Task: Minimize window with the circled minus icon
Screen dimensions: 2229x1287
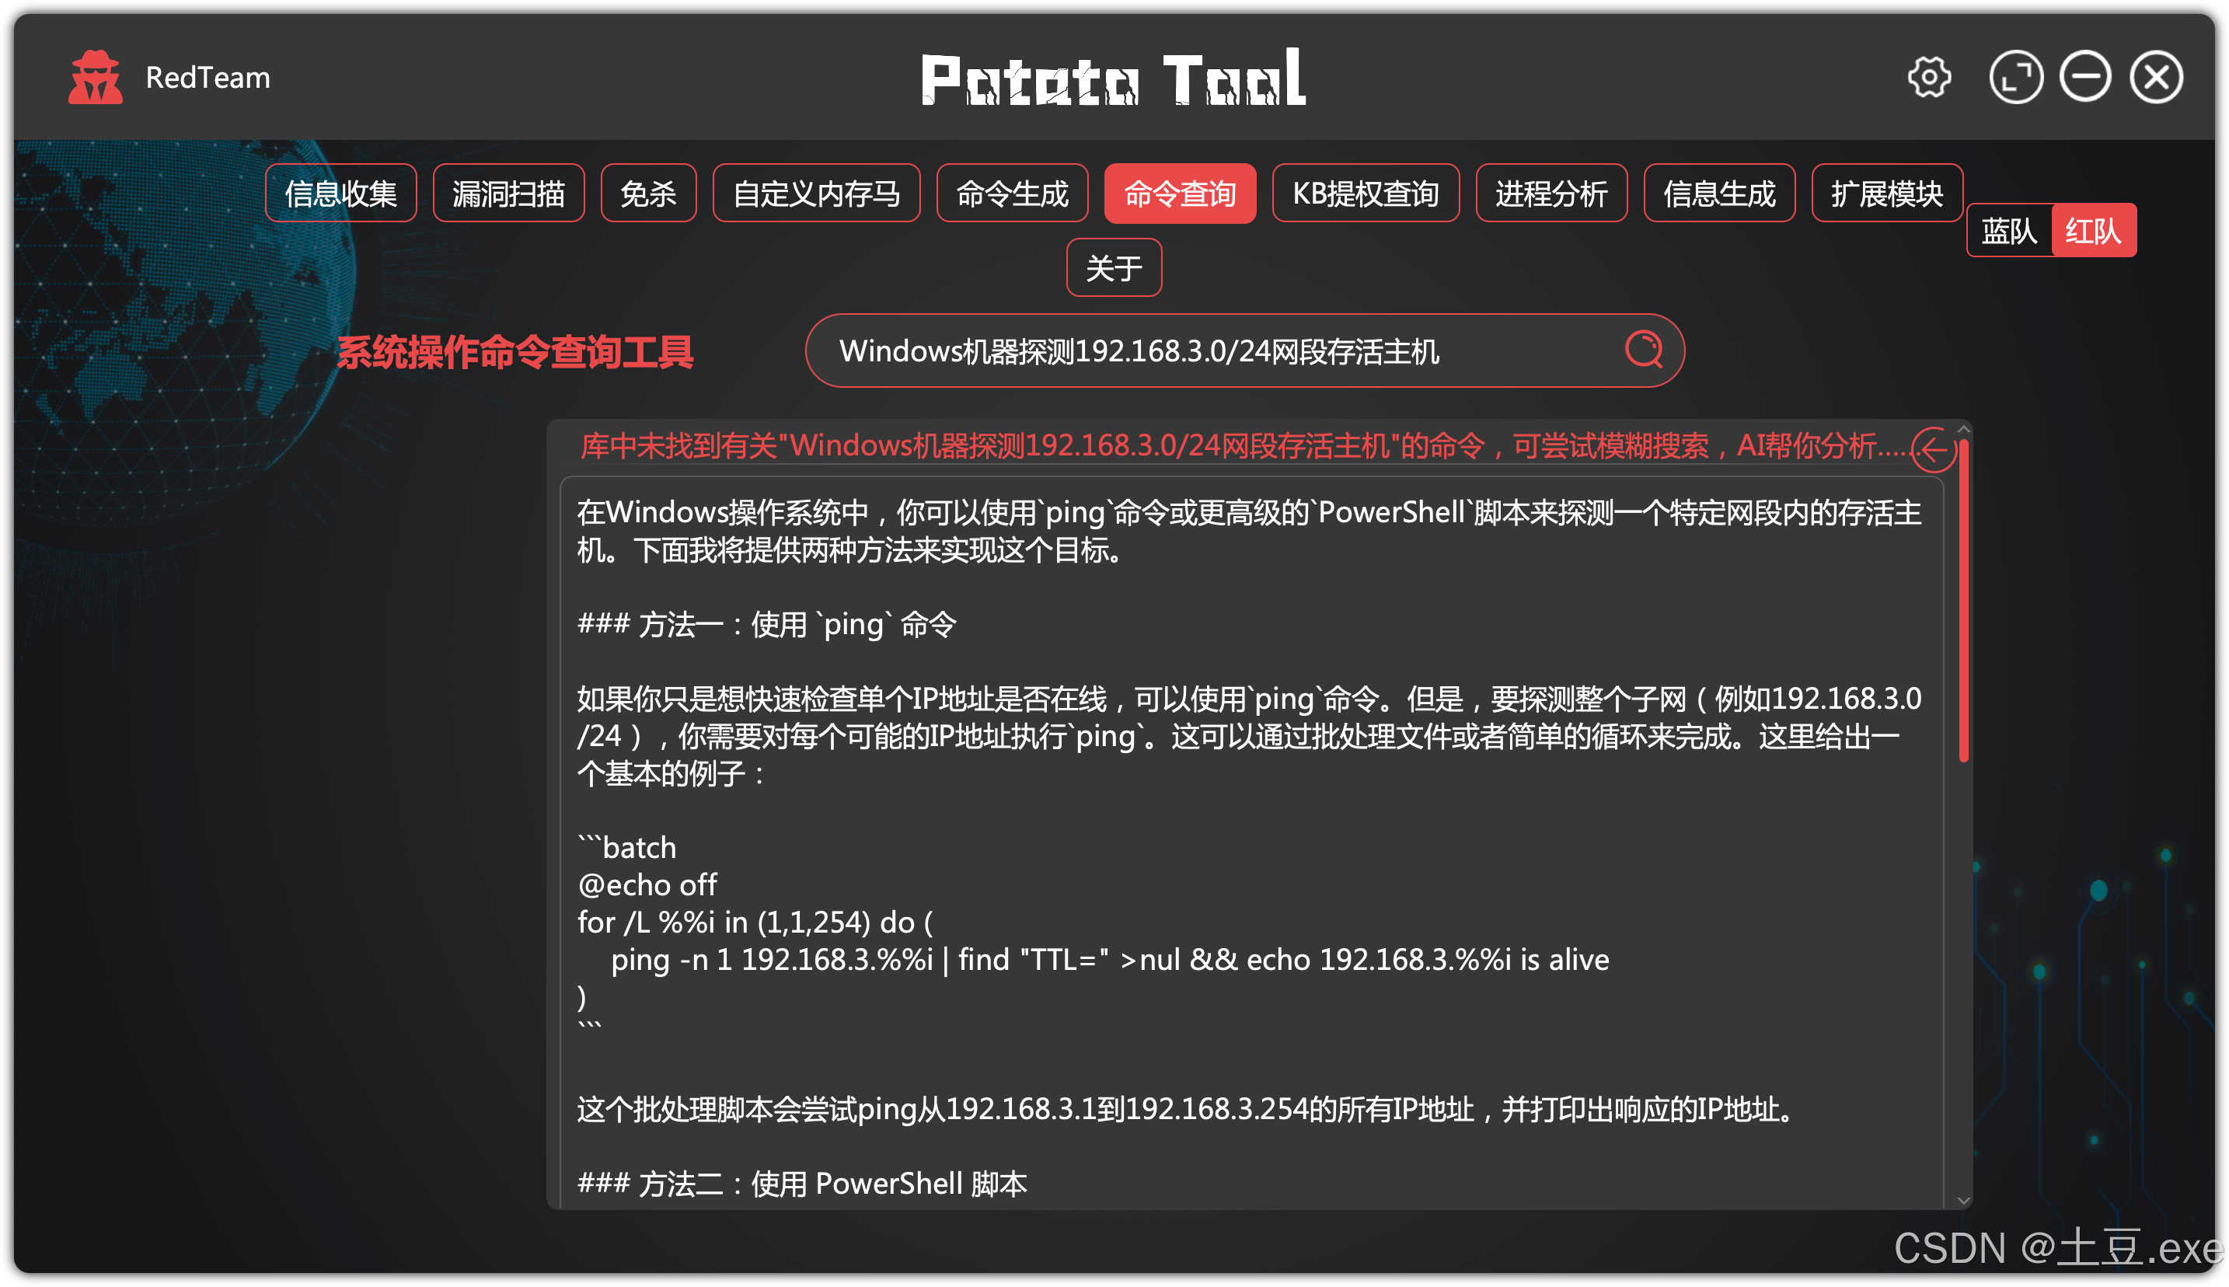Action: pyautogui.click(x=2085, y=78)
